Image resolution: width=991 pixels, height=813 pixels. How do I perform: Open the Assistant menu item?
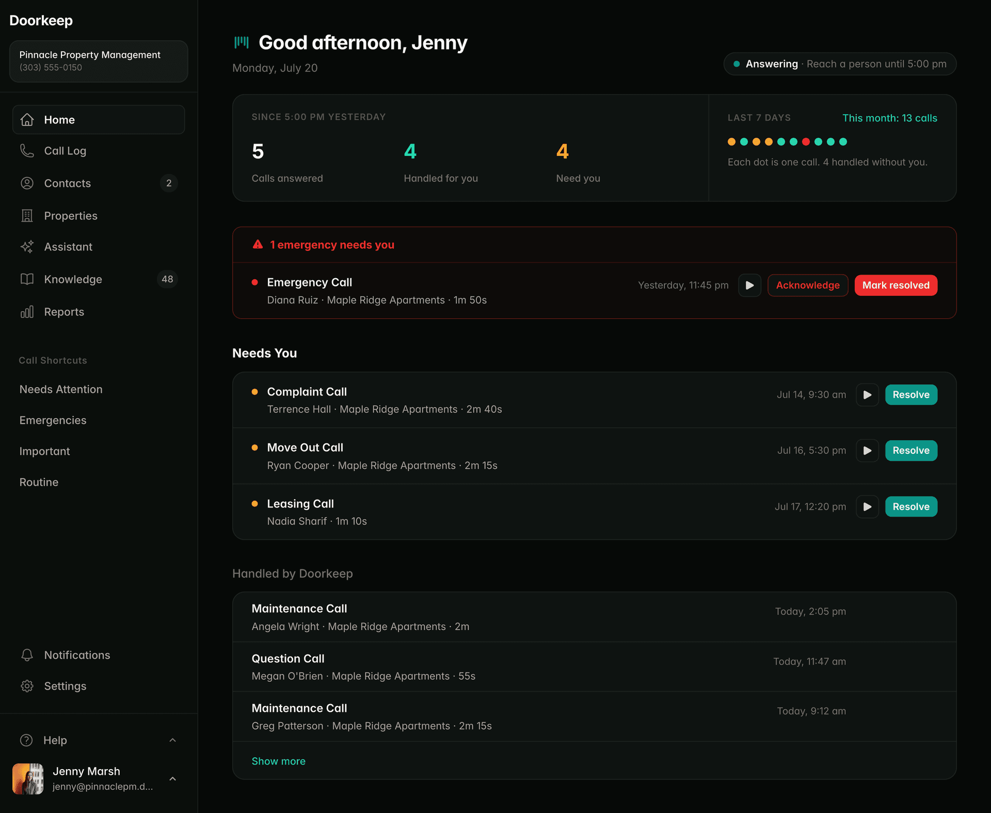[x=99, y=247]
